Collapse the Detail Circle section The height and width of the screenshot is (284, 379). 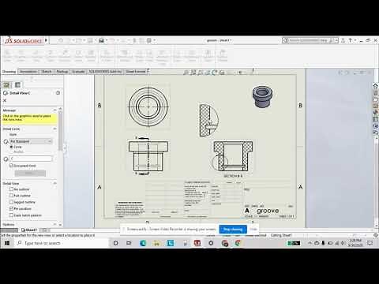[x=54, y=129]
